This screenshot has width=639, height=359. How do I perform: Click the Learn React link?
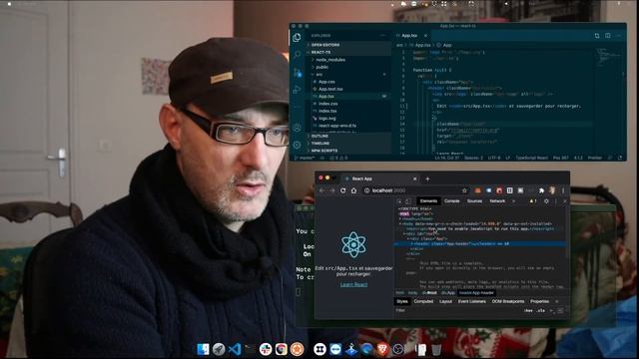coord(353,284)
